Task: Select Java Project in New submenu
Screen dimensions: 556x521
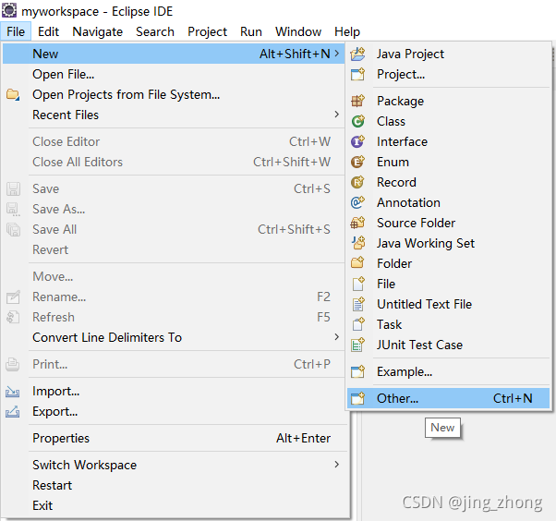Action: 448,54
